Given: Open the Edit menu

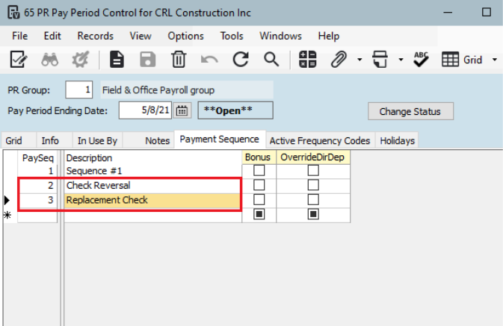Looking at the screenshot, I should [x=52, y=36].
